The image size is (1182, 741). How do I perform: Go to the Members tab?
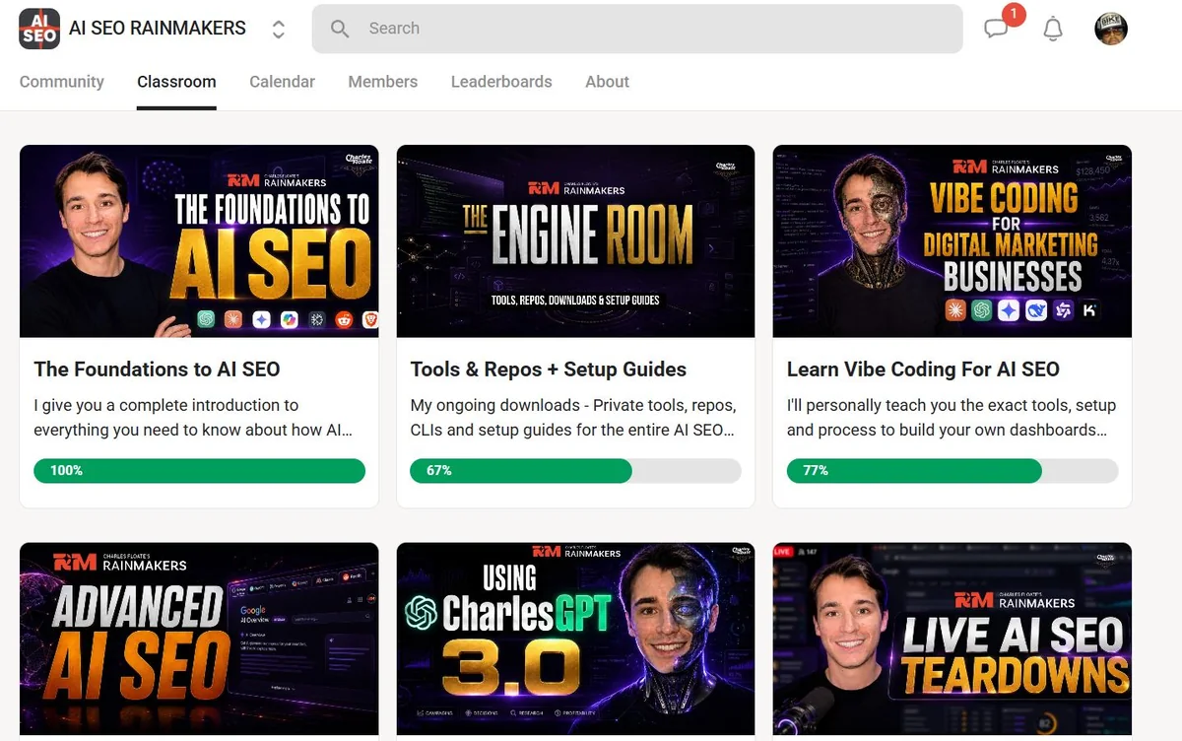383,82
